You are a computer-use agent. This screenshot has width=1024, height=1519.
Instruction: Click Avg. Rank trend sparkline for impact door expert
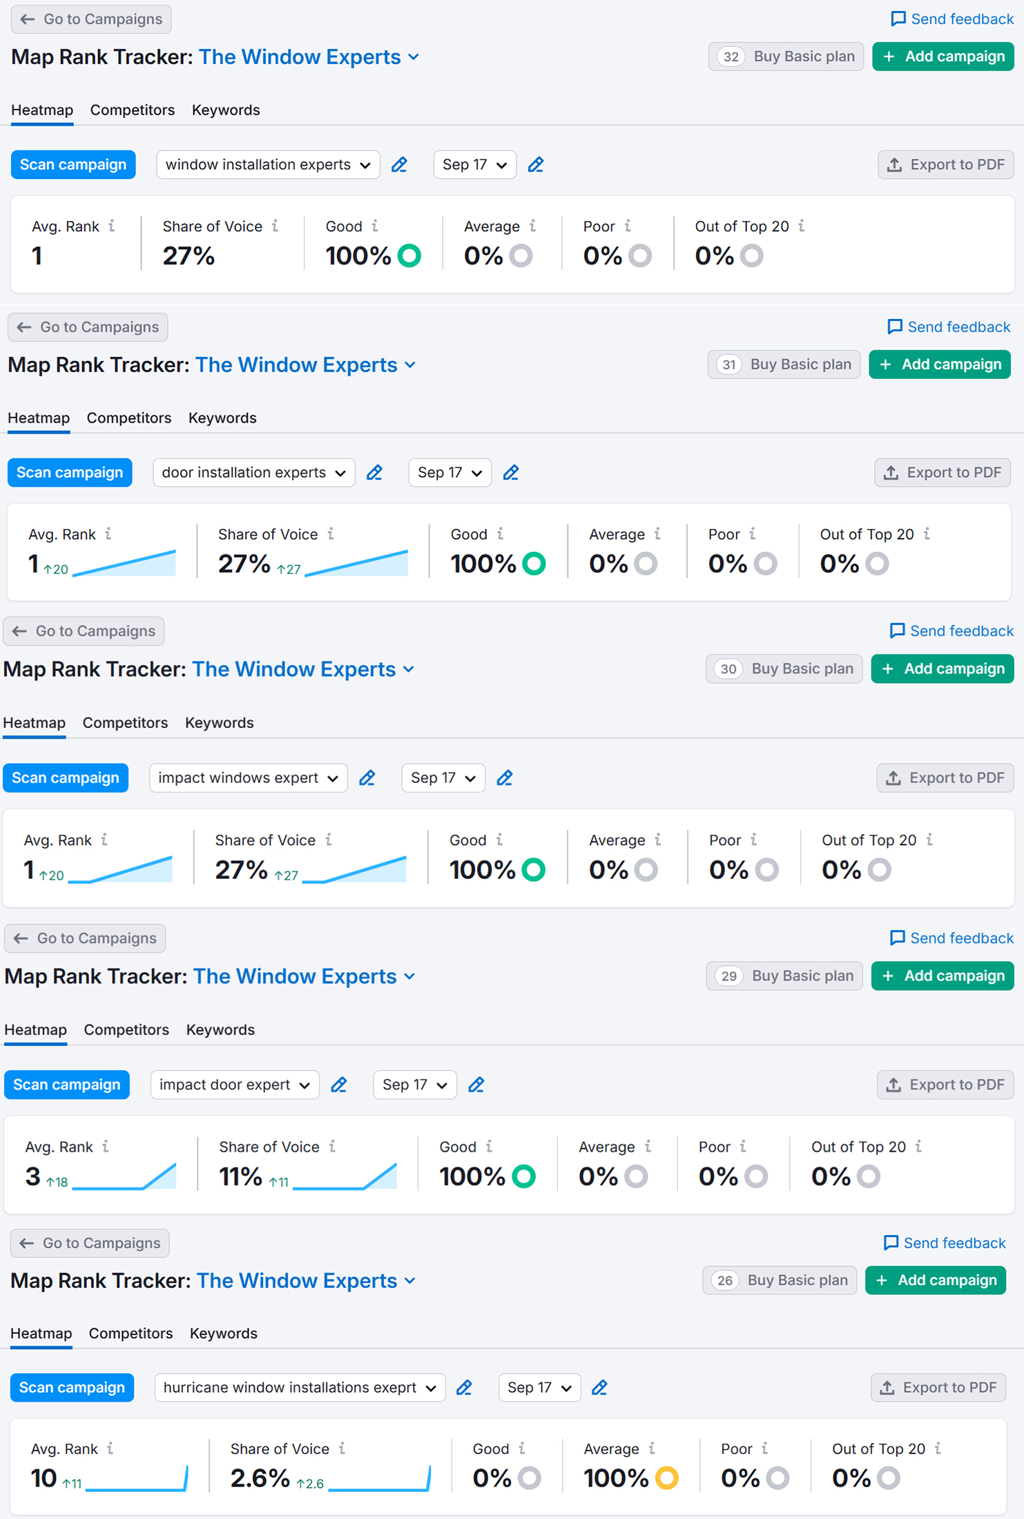[x=124, y=1177]
